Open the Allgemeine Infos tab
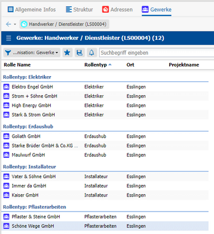Viewport: 214px width, 234px height. (32, 9)
